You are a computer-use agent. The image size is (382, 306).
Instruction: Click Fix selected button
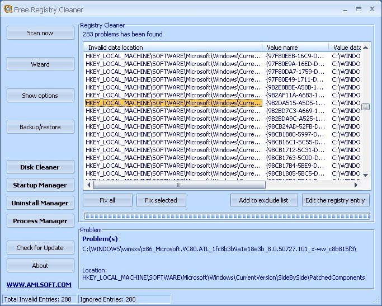pos(161,200)
